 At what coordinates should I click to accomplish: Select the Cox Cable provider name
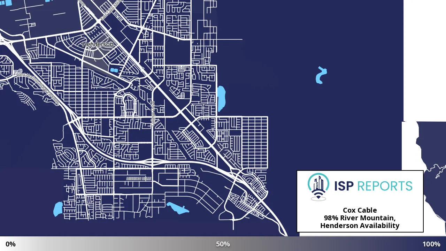(360, 210)
